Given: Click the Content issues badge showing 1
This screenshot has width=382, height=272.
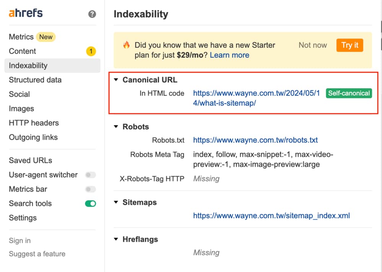Looking at the screenshot, I should click(91, 51).
